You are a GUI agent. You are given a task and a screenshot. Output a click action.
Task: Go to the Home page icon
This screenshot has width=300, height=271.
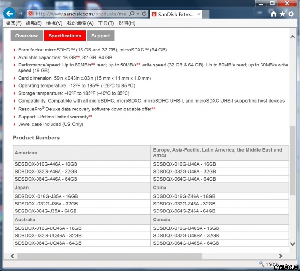pos(274,14)
